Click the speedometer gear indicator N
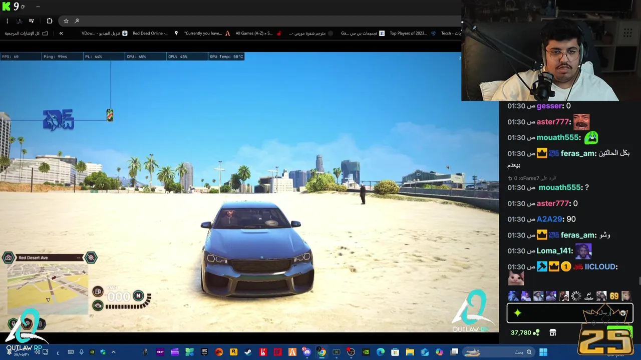 [138, 296]
